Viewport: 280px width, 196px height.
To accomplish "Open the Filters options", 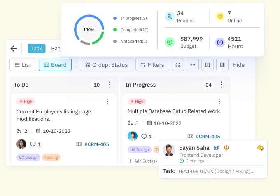I will click(x=152, y=65).
